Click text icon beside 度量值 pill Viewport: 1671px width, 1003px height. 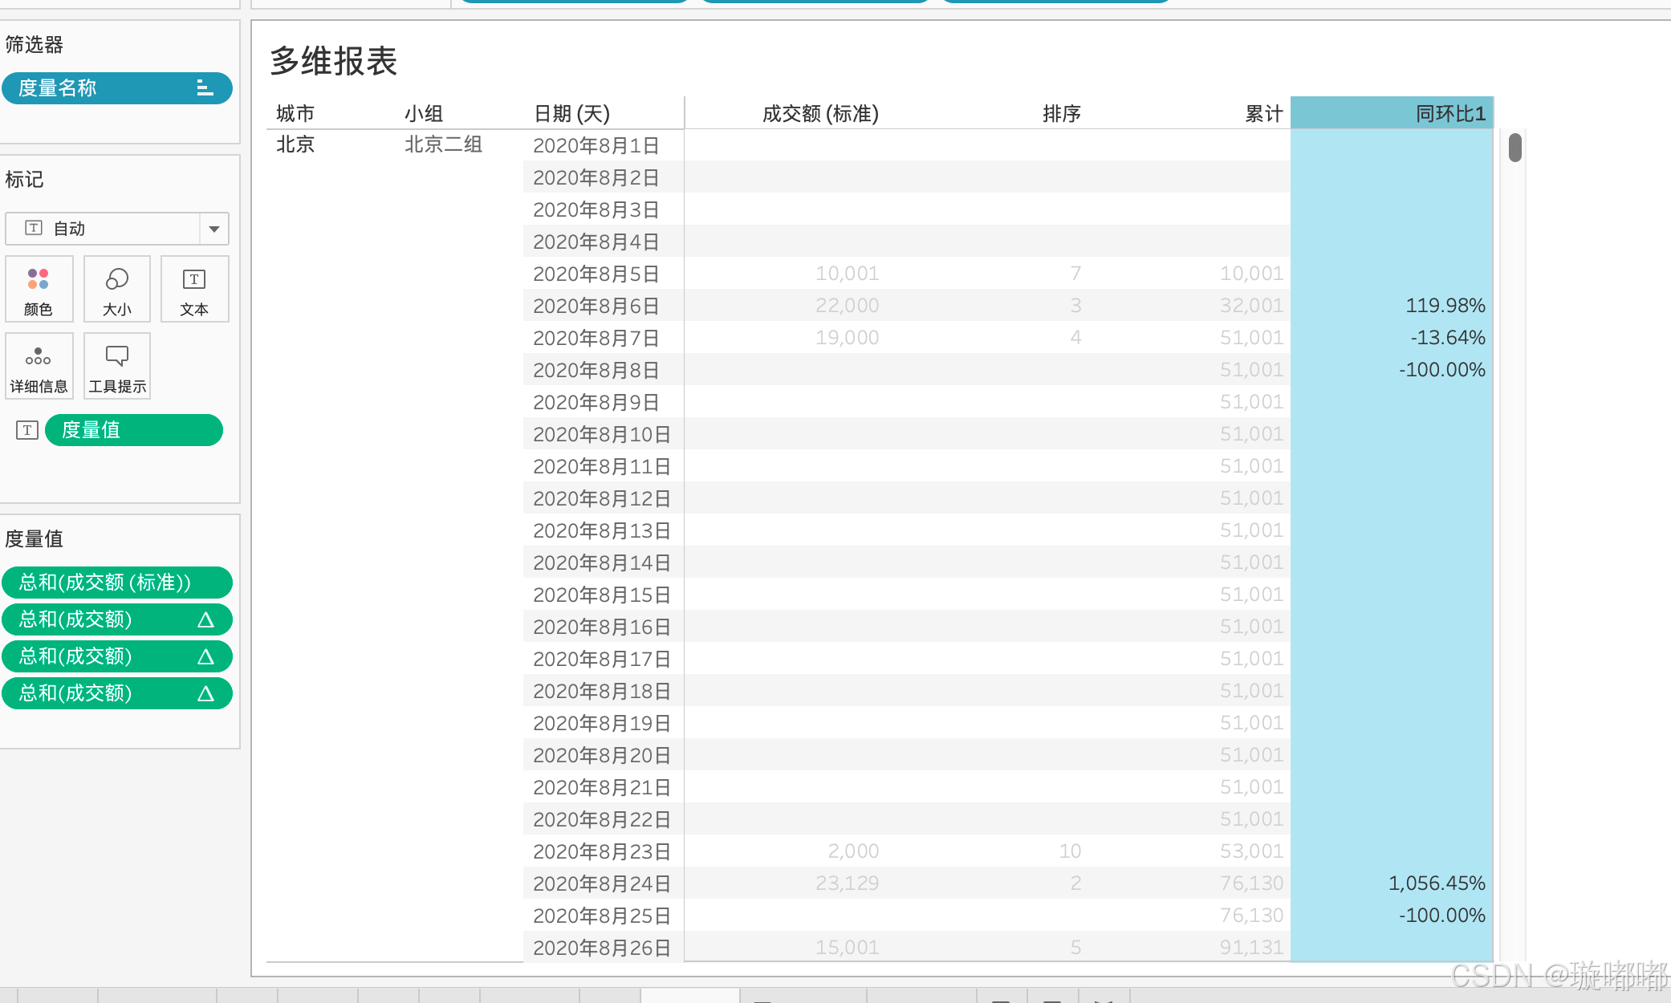pos(27,430)
